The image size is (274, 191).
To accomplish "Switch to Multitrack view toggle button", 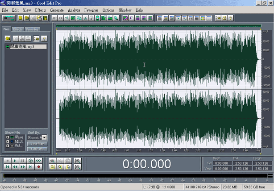I will tap(8, 18).
